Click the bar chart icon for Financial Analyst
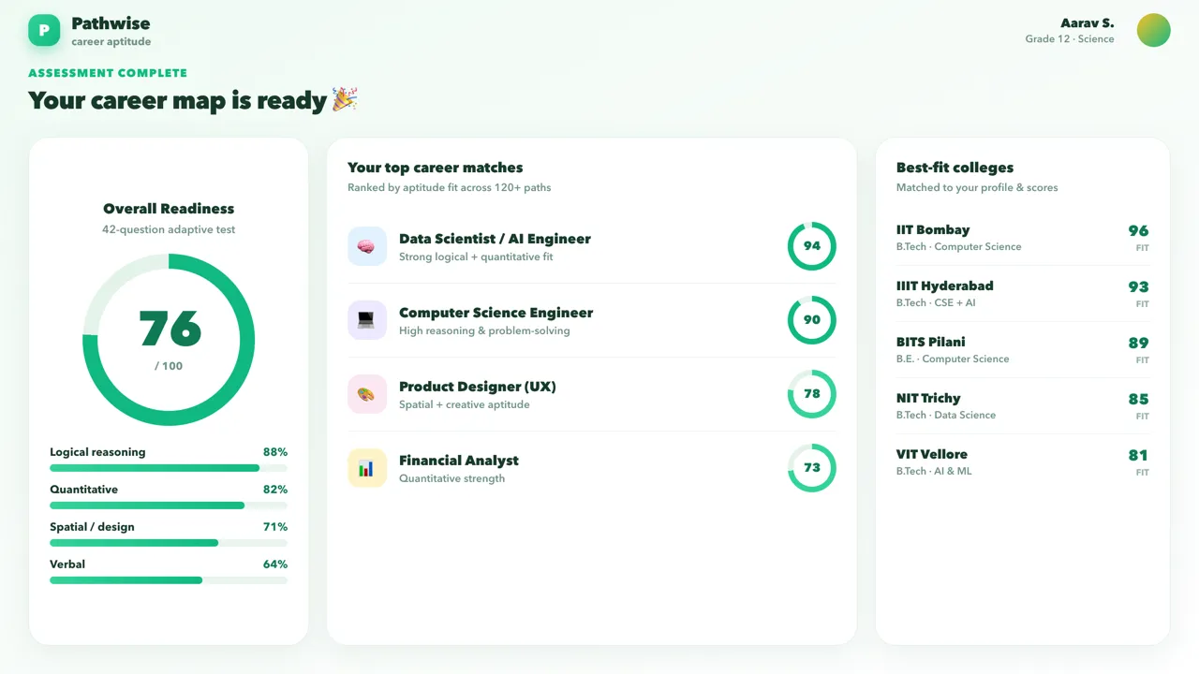The image size is (1199, 674). tap(367, 468)
